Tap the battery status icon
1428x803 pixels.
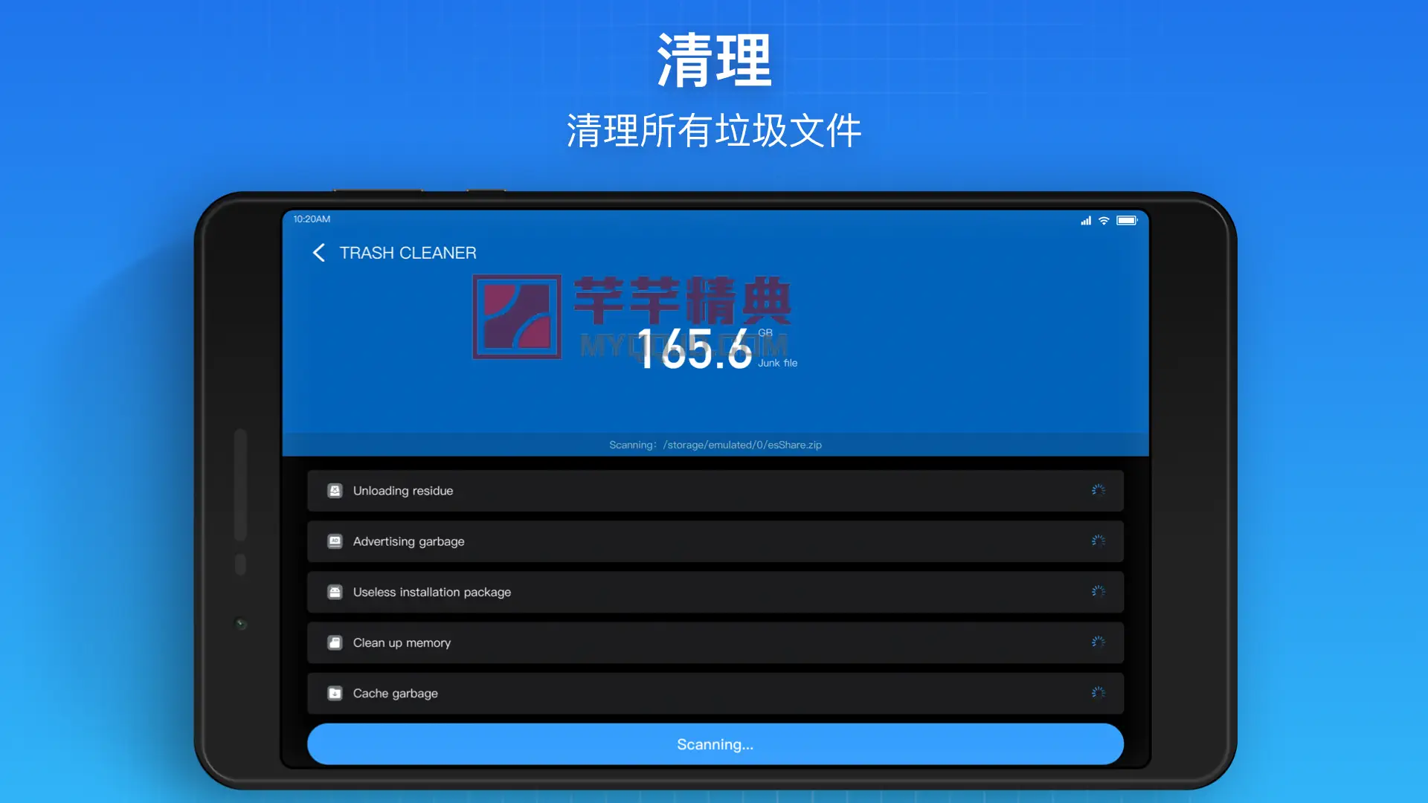point(1126,221)
